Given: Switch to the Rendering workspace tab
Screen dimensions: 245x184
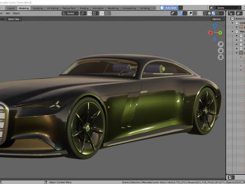Looking at the screenshot, I should pos(113,8).
